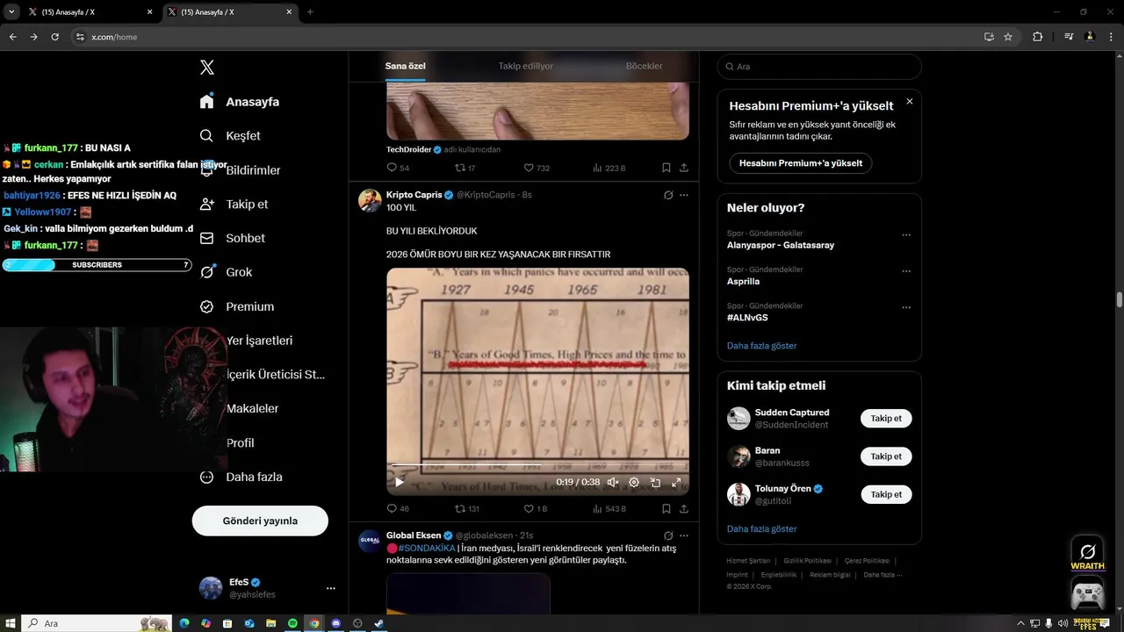Click the Daha fazla circle icon
1124x632 pixels.
pyautogui.click(x=207, y=478)
